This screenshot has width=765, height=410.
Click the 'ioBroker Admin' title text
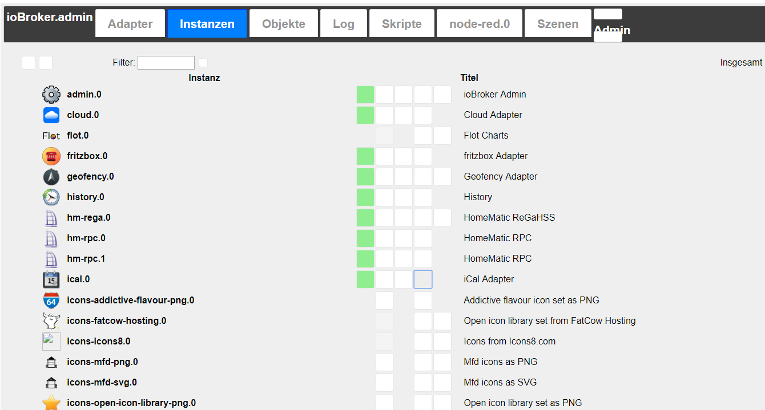[495, 95]
